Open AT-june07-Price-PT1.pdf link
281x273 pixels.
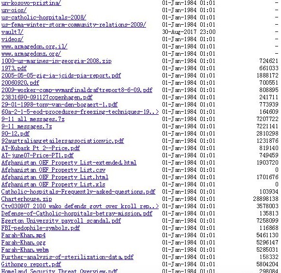click(37, 155)
